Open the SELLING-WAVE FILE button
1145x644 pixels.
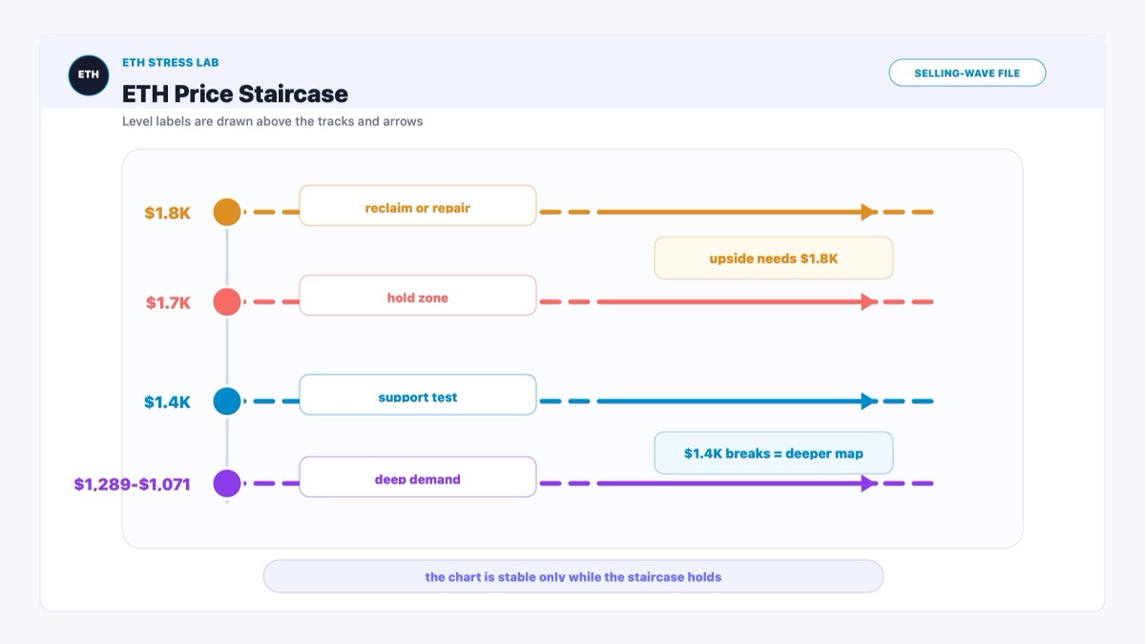point(967,73)
